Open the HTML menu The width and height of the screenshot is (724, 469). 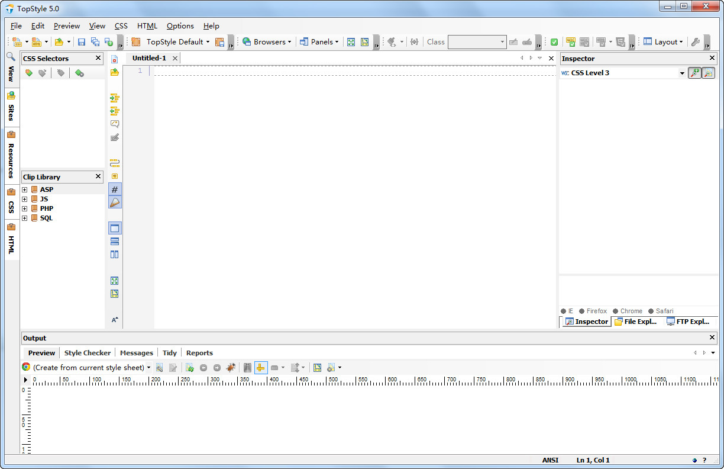[x=147, y=26]
